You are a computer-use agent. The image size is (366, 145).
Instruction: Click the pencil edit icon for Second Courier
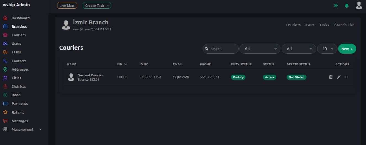tap(339, 77)
